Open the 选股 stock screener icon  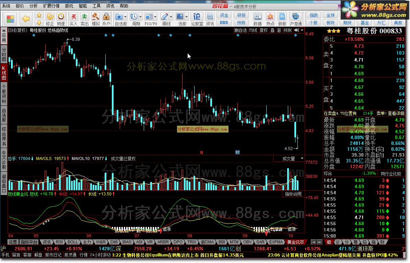[180, 17]
